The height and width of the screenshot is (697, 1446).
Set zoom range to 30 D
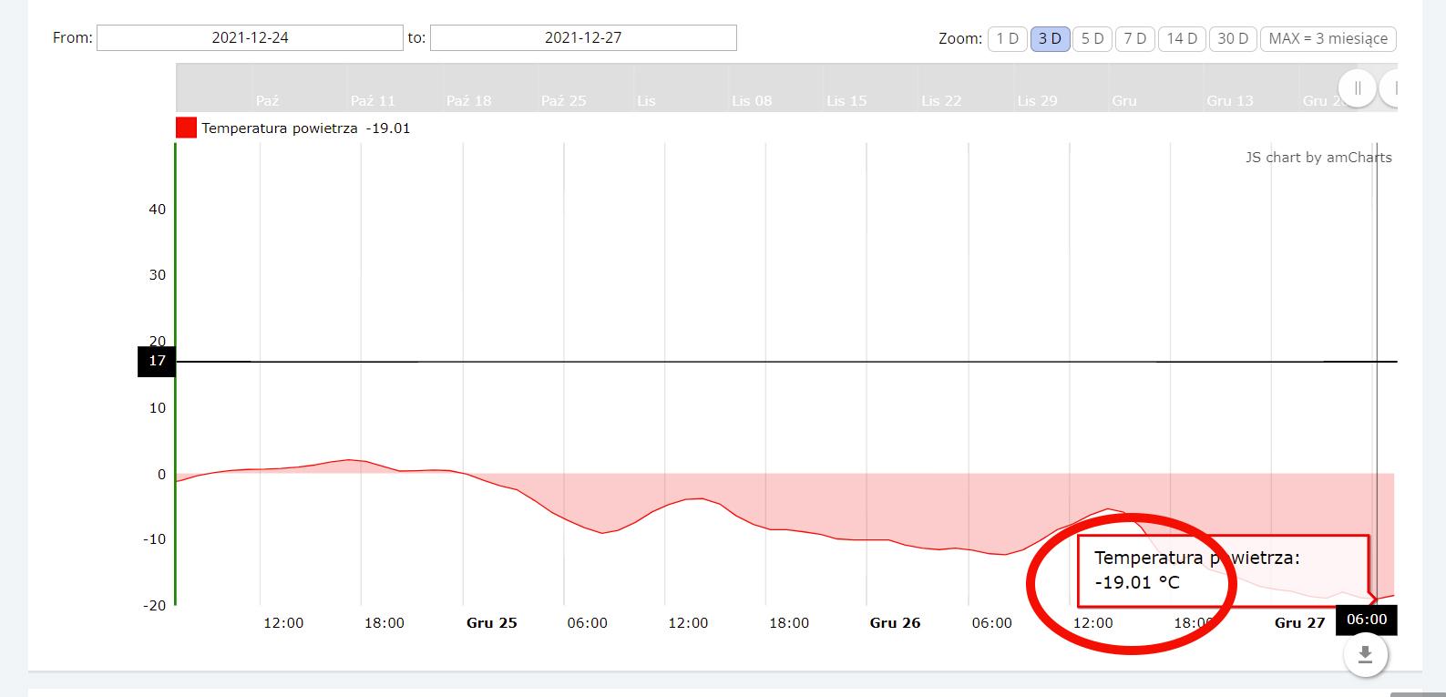tap(1233, 38)
